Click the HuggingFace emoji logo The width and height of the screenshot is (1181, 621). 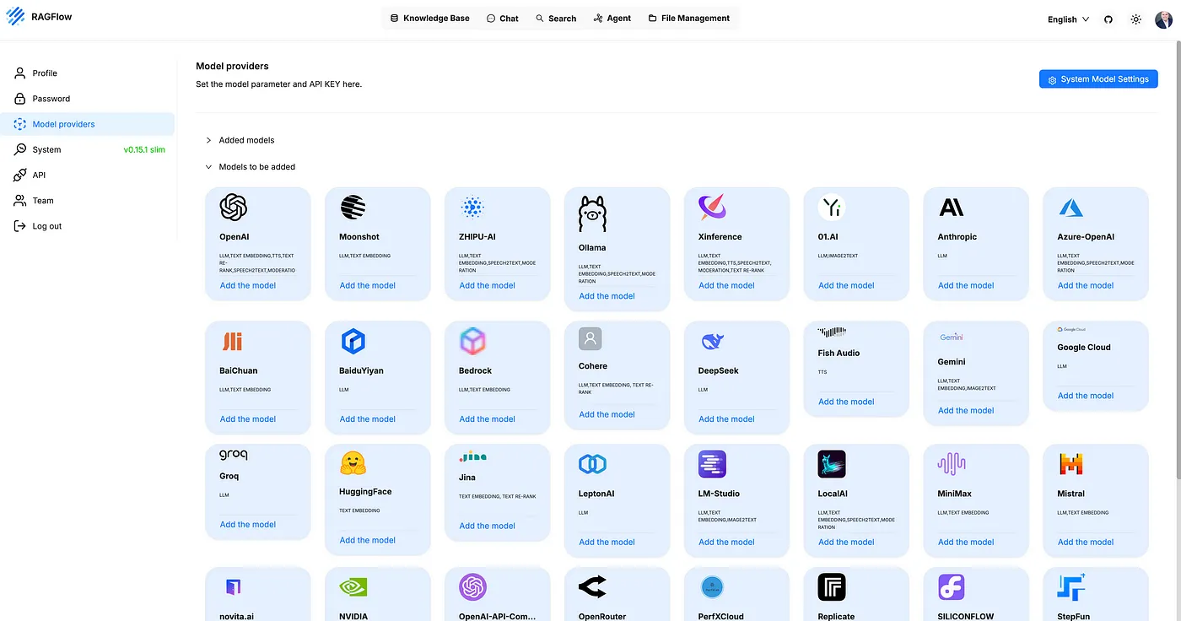(353, 462)
